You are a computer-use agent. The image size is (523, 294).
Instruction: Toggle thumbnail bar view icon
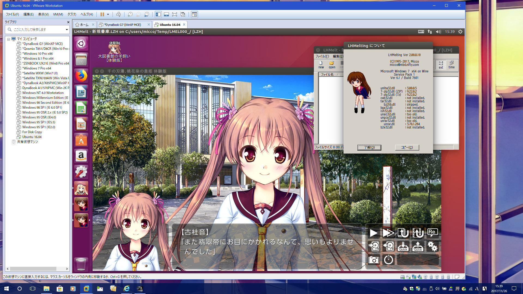click(x=166, y=14)
